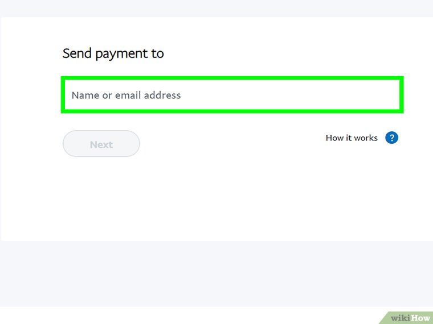Click the How it works text

[x=352, y=138]
